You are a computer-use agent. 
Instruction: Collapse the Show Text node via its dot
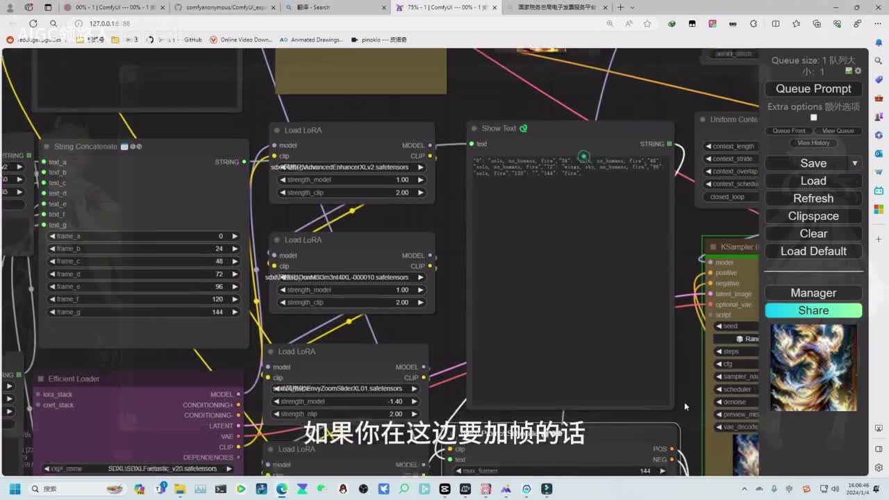pyautogui.click(x=475, y=128)
